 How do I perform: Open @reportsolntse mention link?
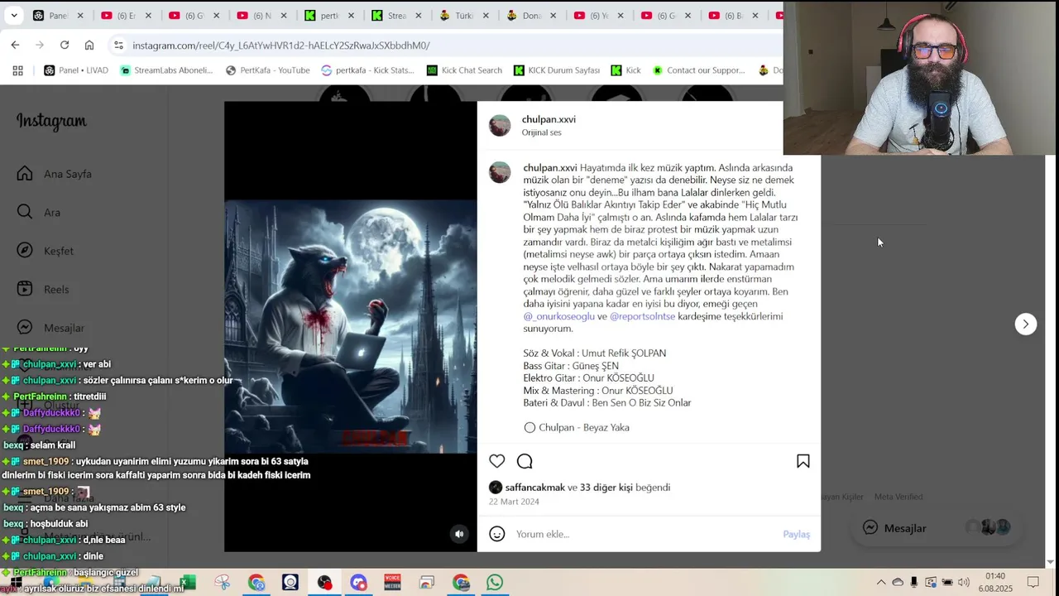[642, 316]
